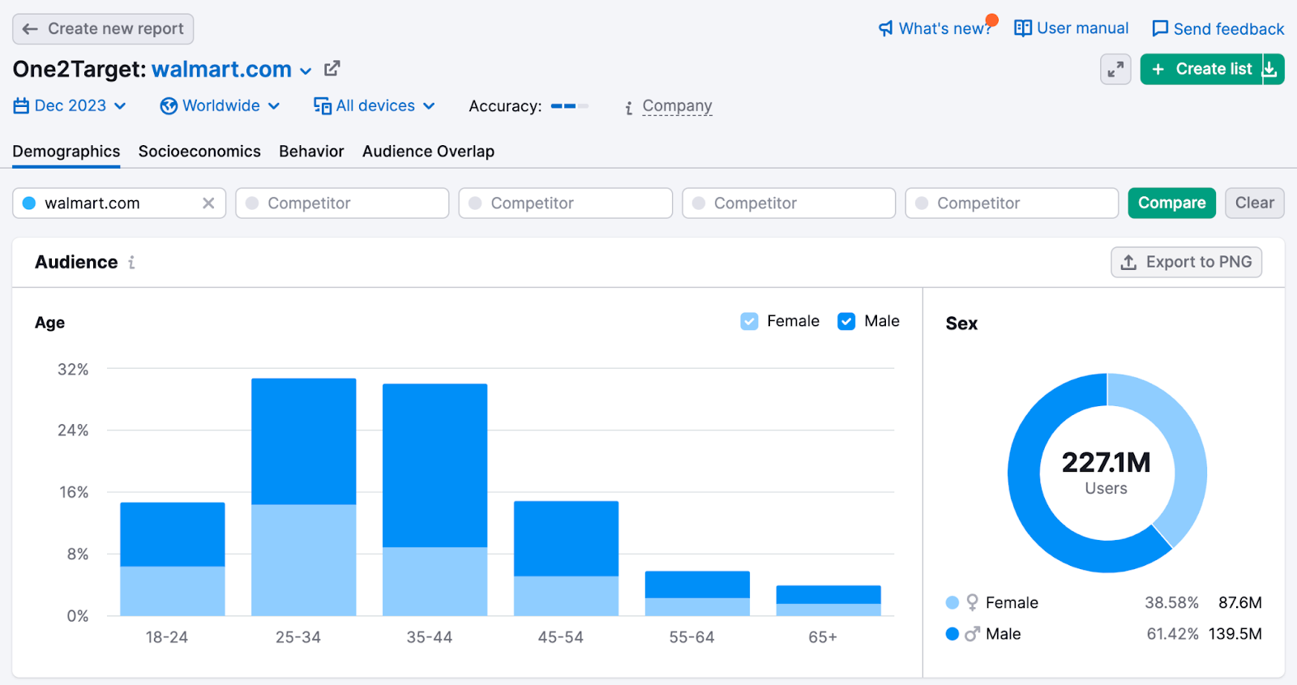
Task: Toggle the Male checkbox in Age chart
Action: tap(846, 322)
